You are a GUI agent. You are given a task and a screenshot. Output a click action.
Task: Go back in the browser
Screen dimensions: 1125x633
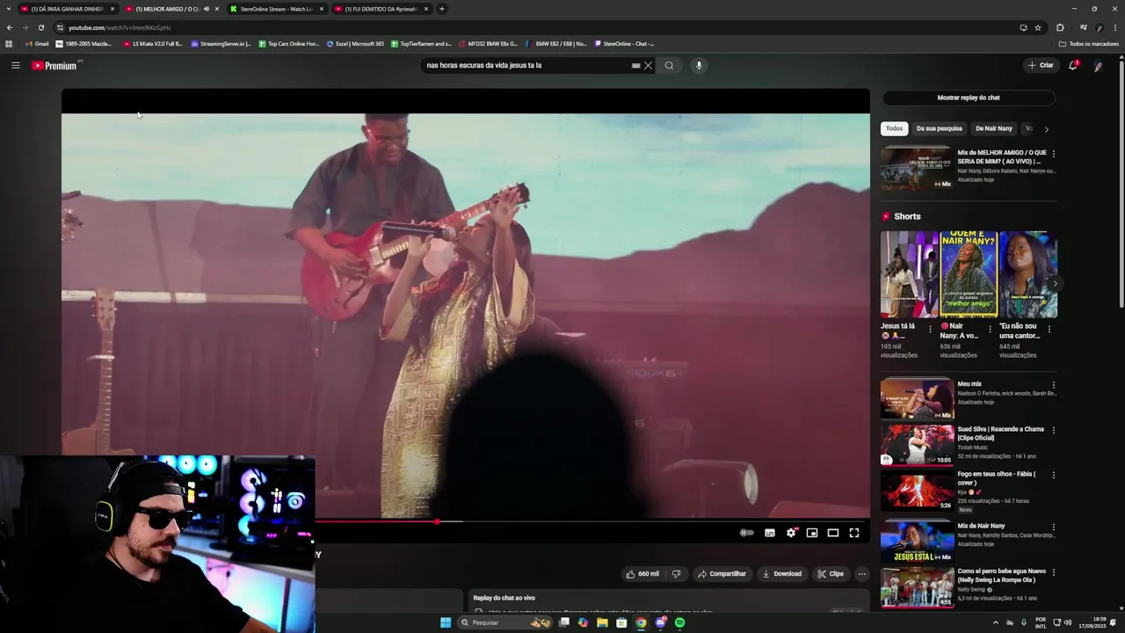point(10,27)
